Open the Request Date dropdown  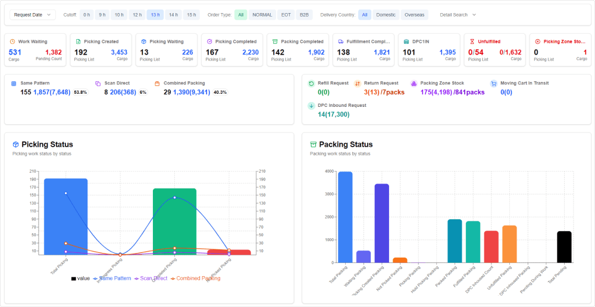(33, 15)
